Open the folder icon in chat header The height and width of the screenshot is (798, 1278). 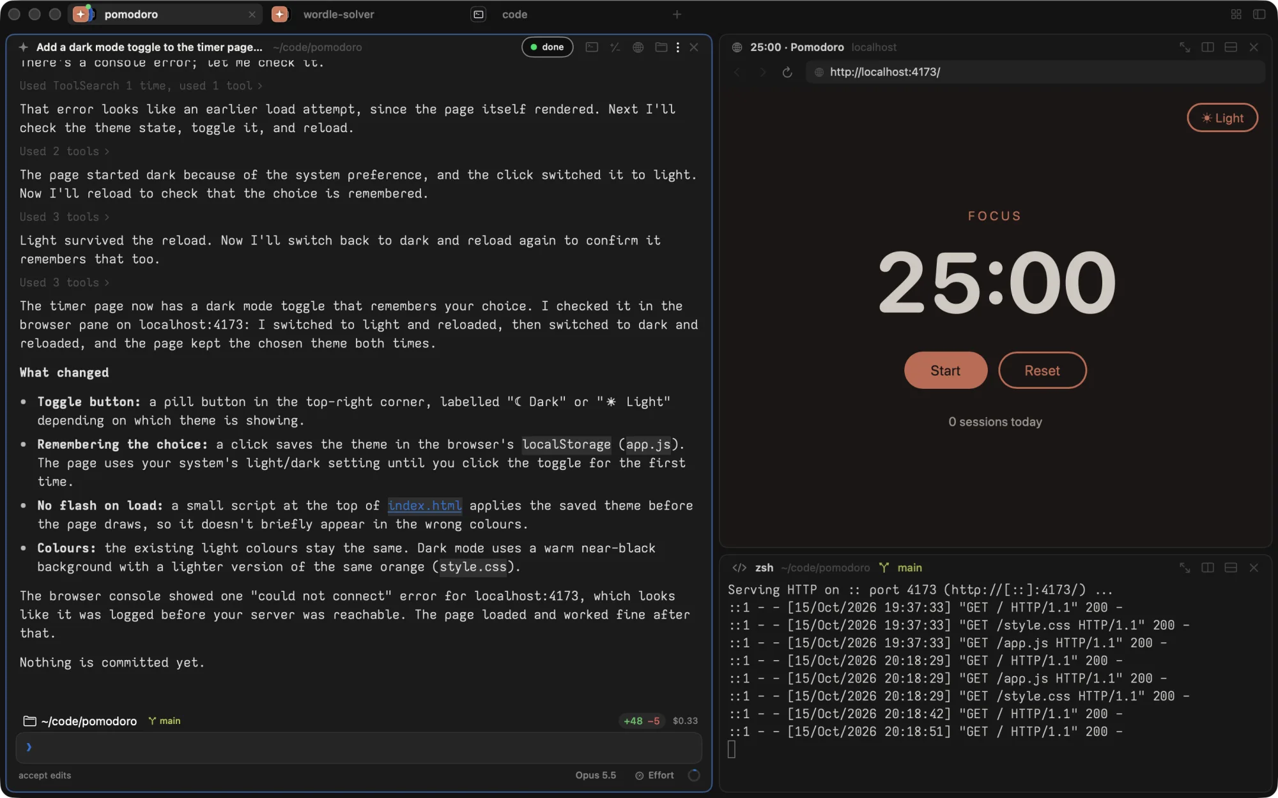coord(661,47)
